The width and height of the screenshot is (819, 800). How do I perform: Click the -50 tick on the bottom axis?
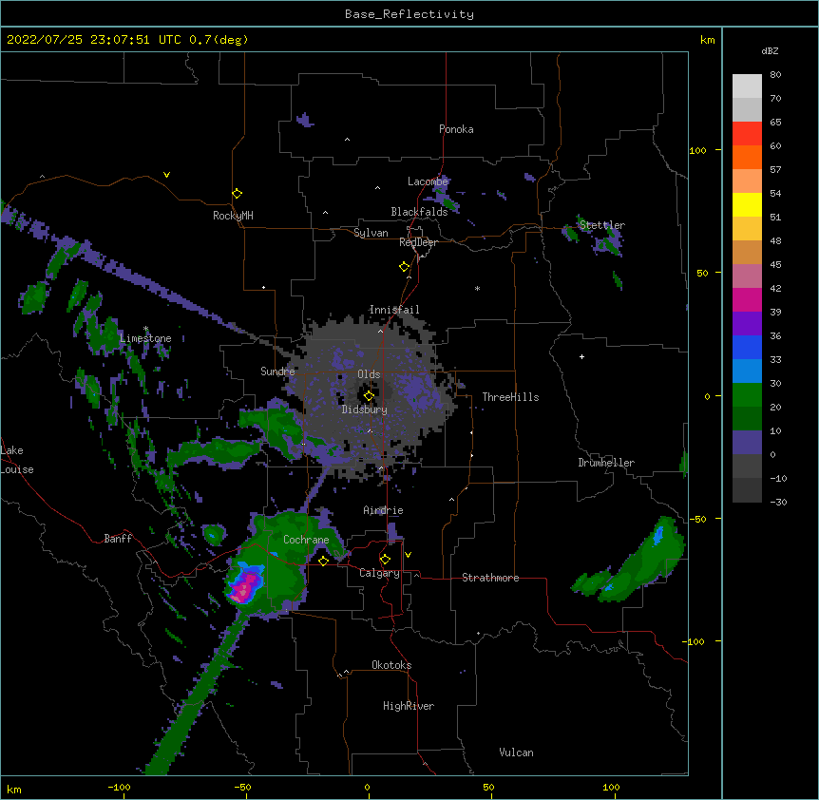[242, 787]
